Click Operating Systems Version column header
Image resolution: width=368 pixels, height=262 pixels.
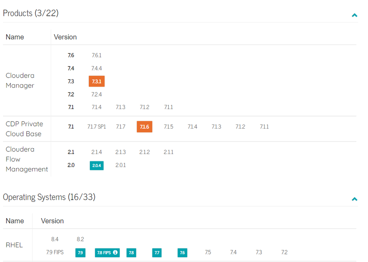52,221
